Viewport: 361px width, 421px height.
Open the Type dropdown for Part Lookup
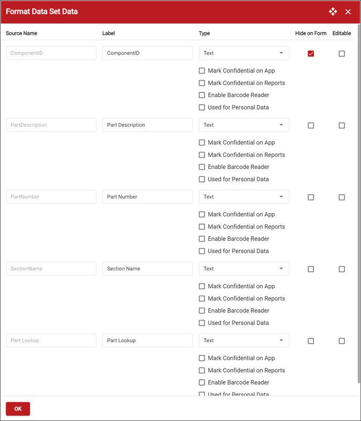click(x=244, y=340)
